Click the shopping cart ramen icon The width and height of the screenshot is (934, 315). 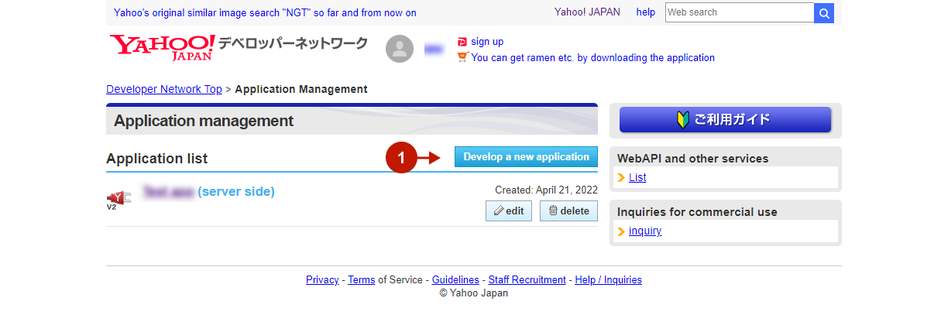462,56
